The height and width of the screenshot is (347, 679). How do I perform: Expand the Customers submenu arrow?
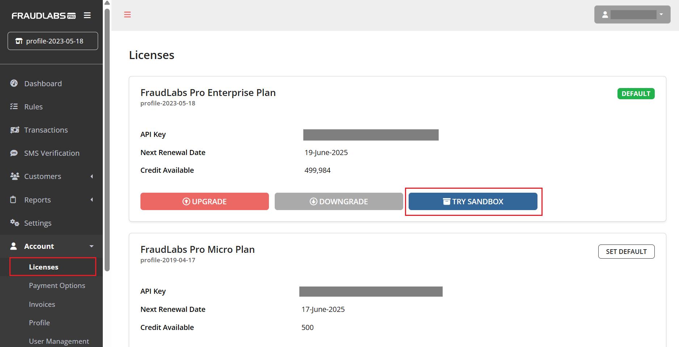tap(92, 176)
